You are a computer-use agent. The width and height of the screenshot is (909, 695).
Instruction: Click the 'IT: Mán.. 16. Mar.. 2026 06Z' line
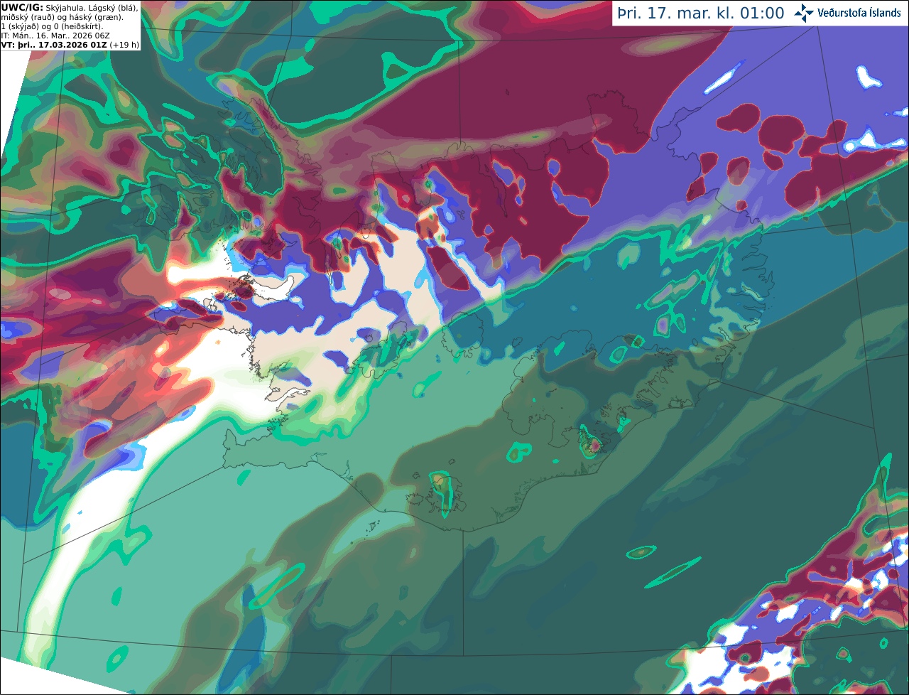tap(55, 36)
